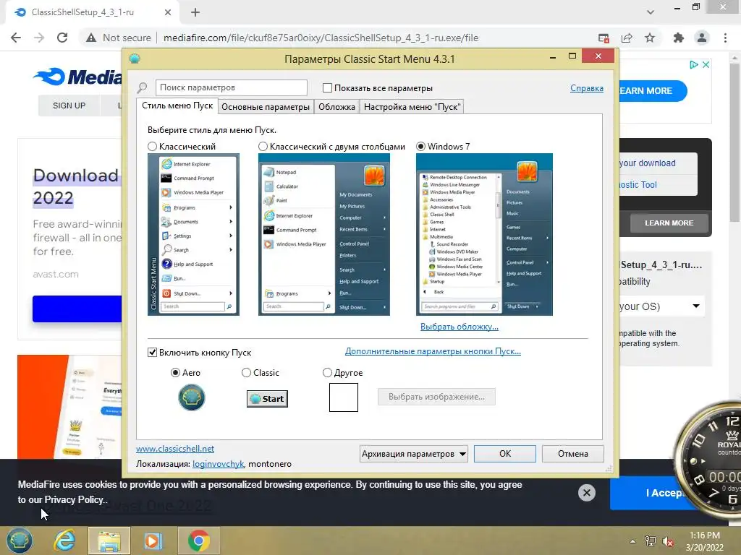Switch to Настройка меню Пуск tab
The width and height of the screenshot is (741, 555).
click(412, 107)
